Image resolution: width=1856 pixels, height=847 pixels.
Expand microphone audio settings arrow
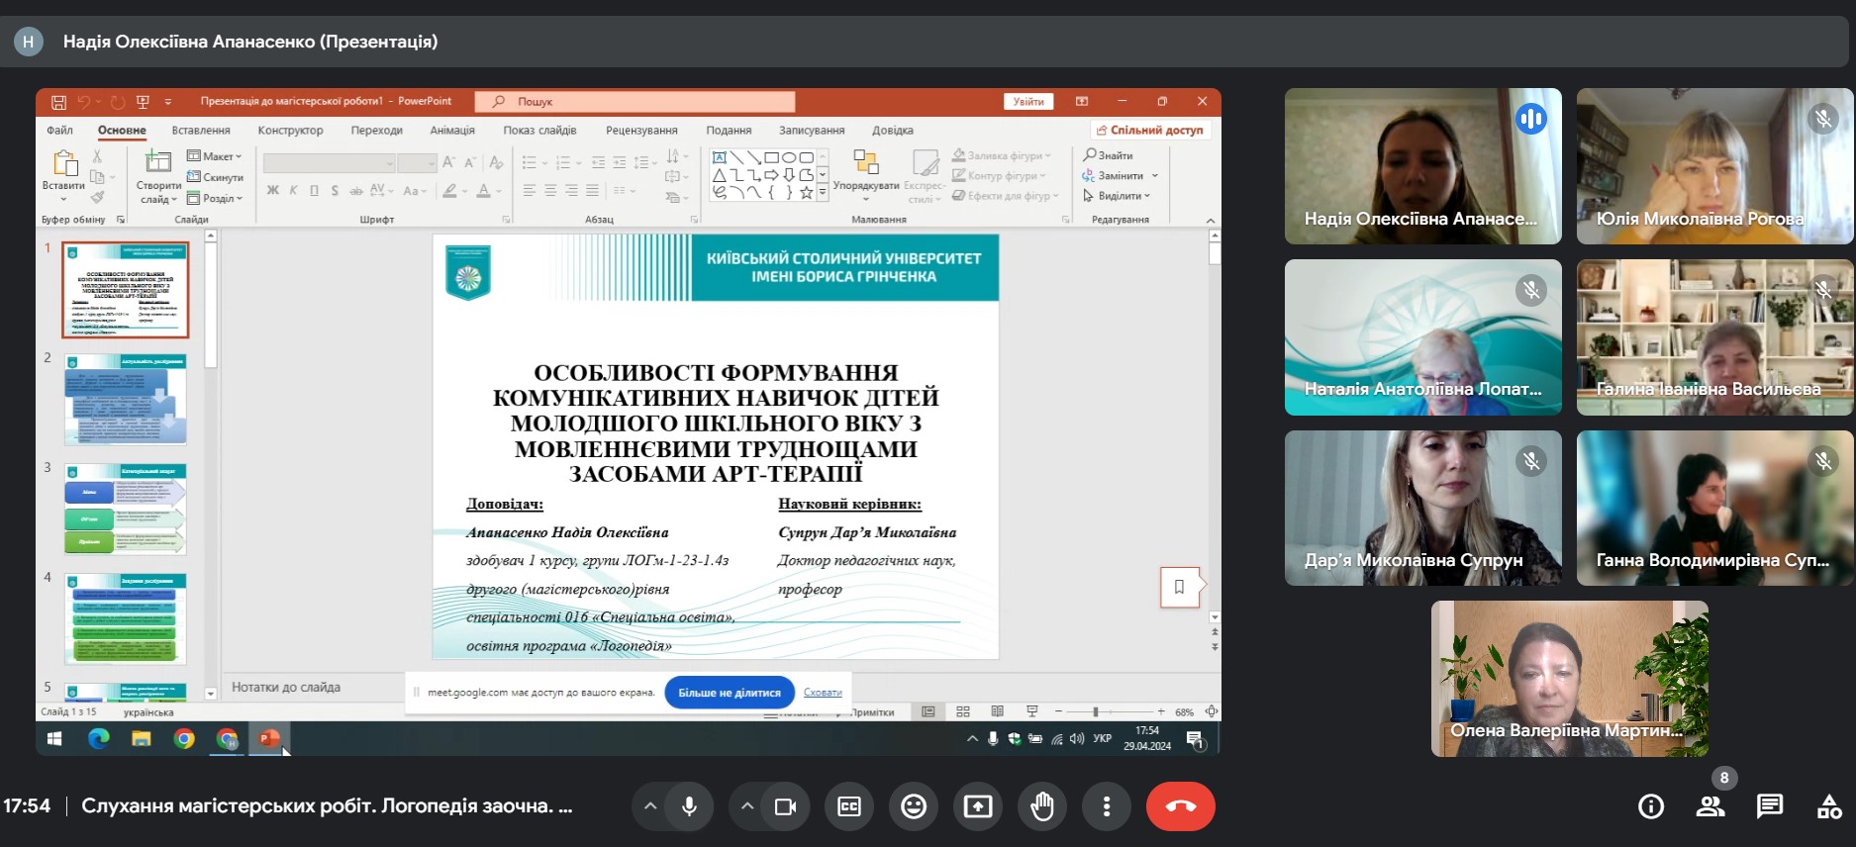pyautogui.click(x=650, y=806)
